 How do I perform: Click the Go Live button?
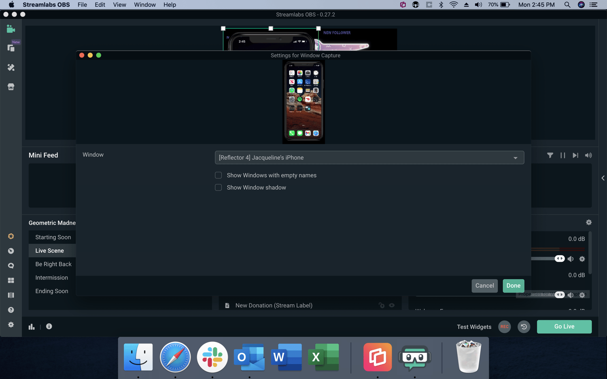pos(564,326)
